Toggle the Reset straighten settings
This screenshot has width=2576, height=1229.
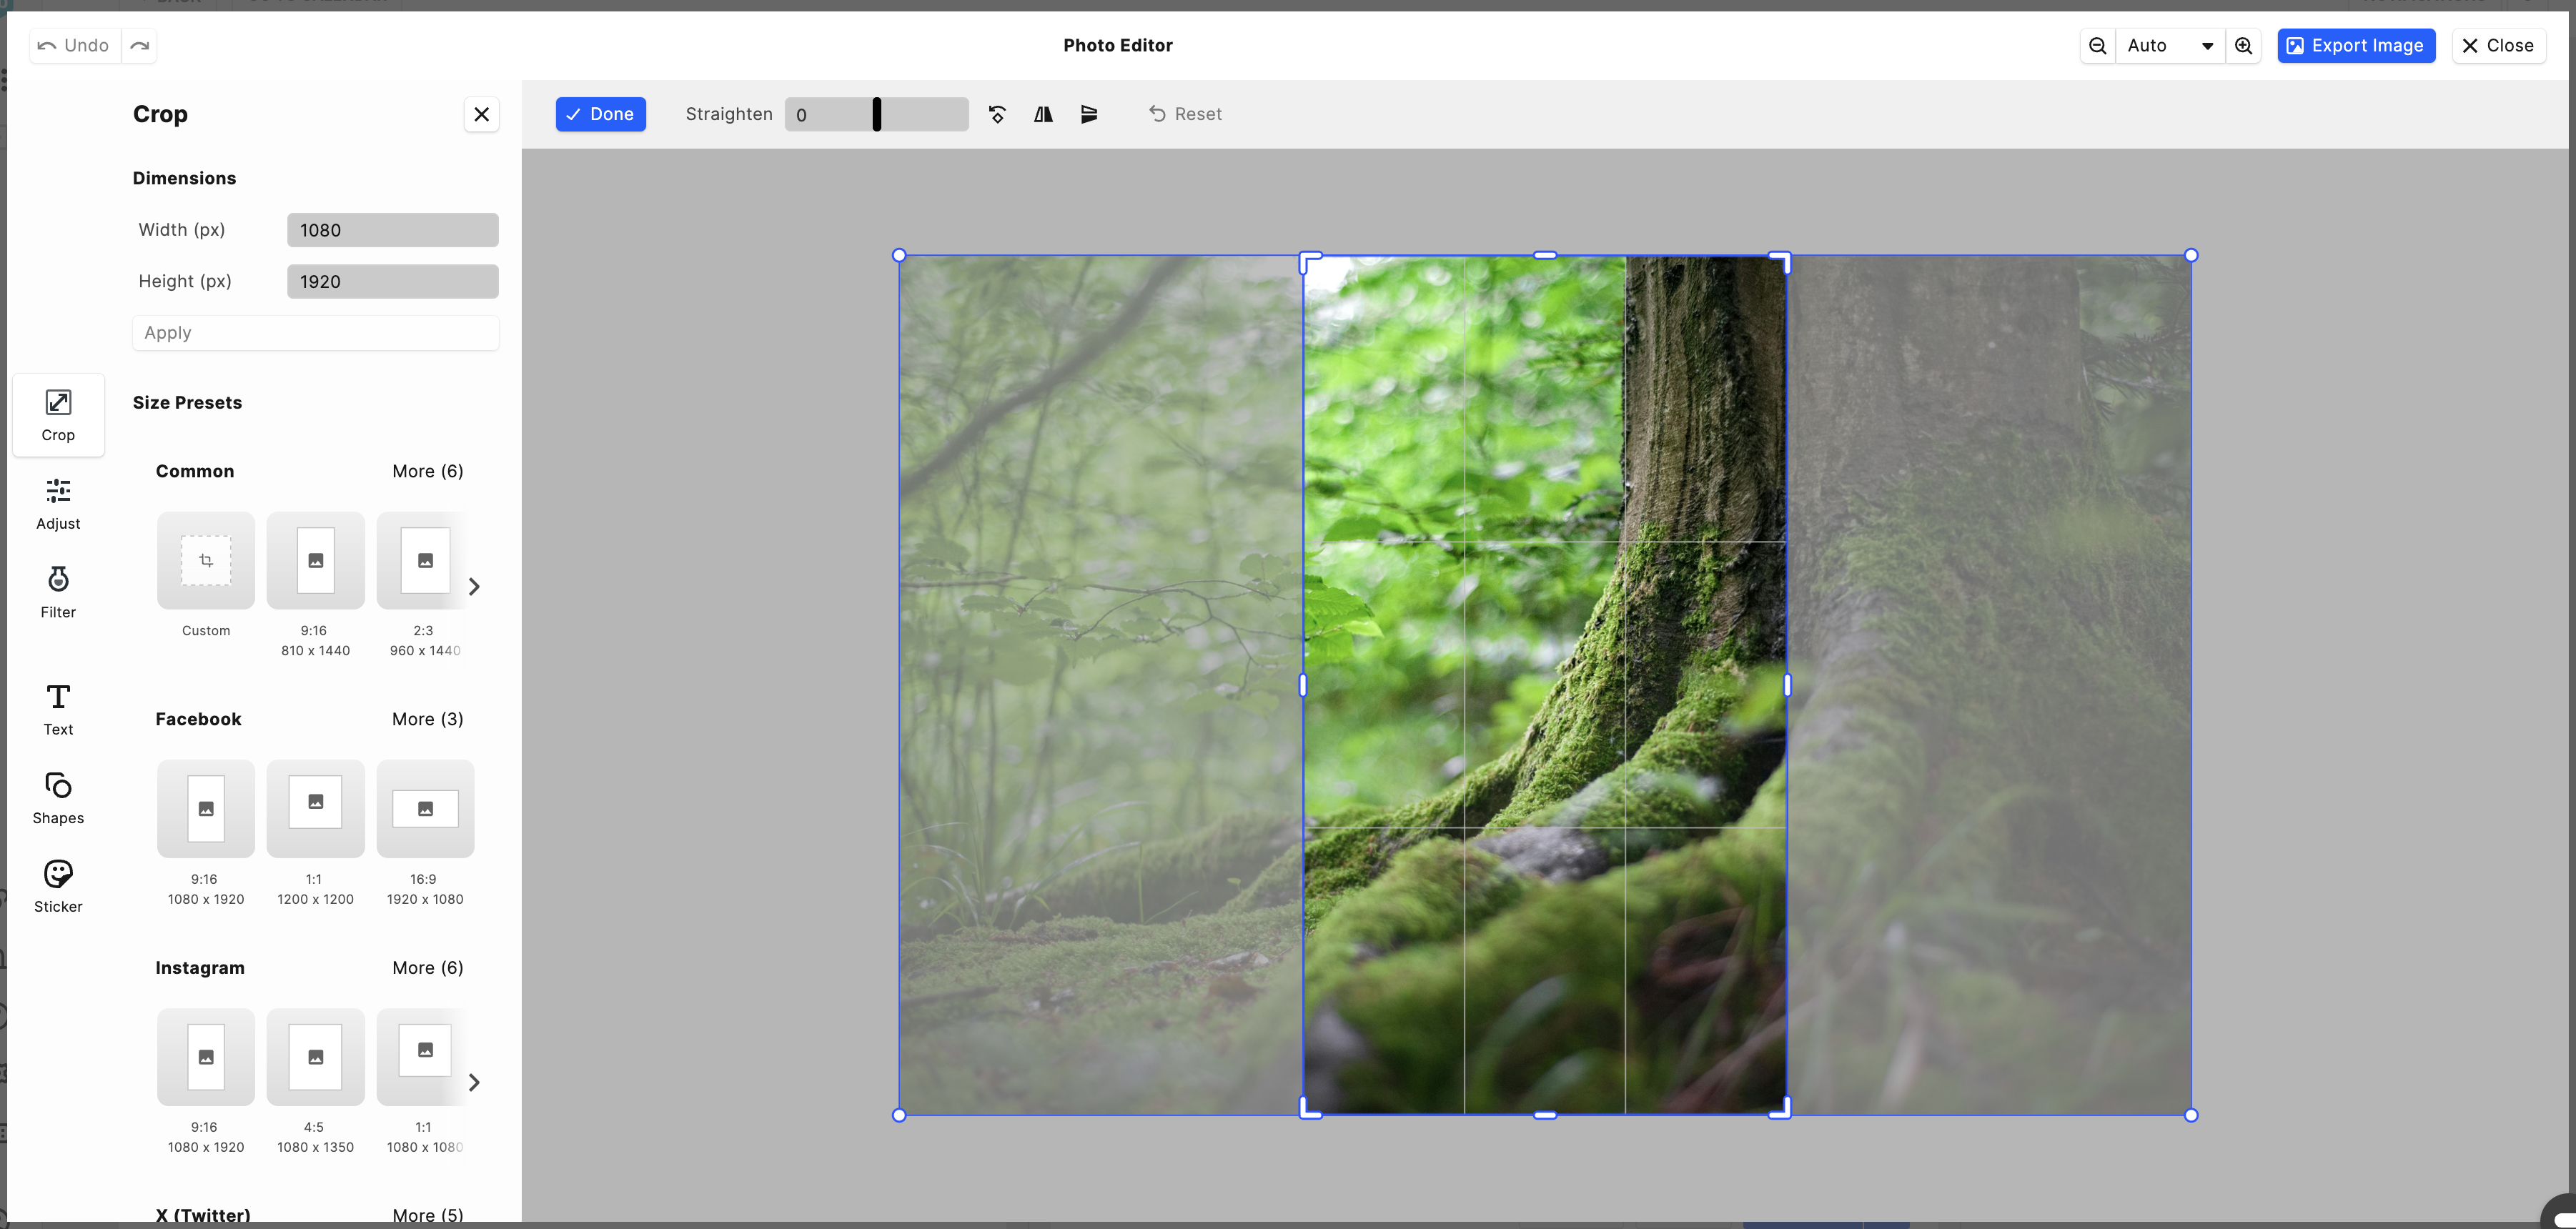(1184, 114)
